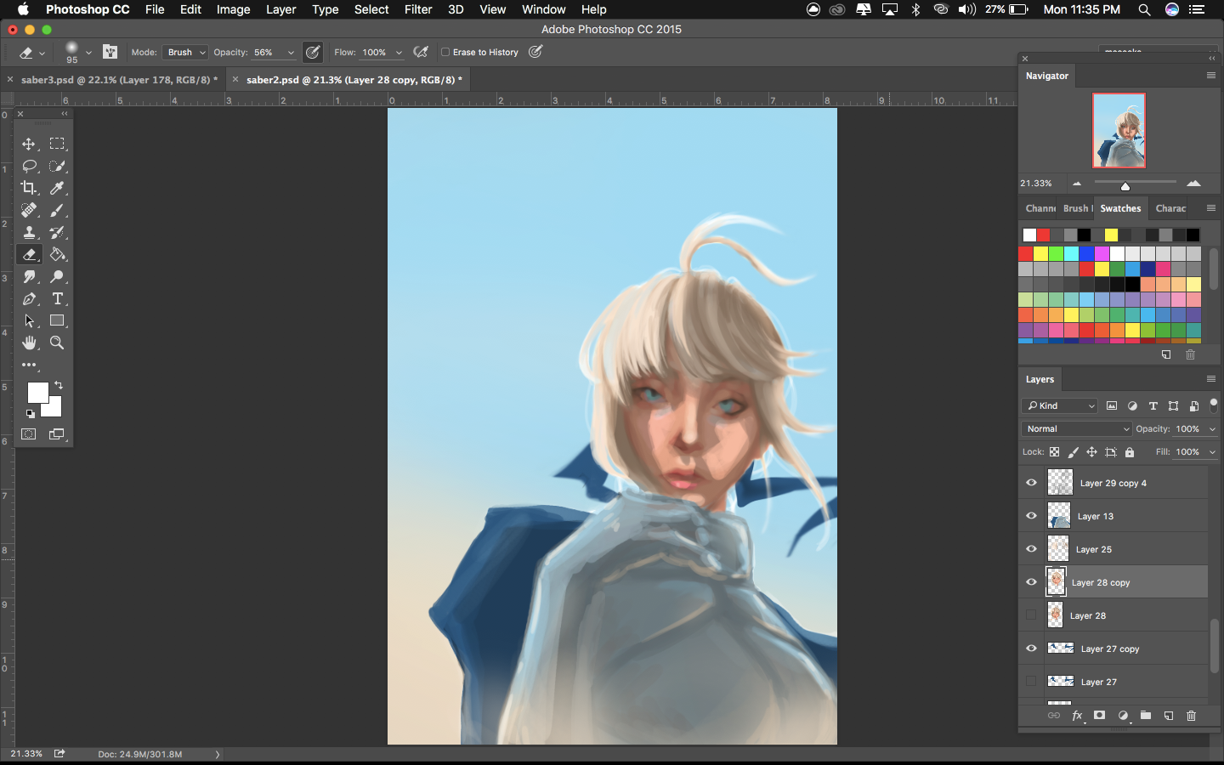Viewport: 1224px width, 765px height.
Task: Select the Brush tool in the toolbox
Action: click(x=57, y=210)
